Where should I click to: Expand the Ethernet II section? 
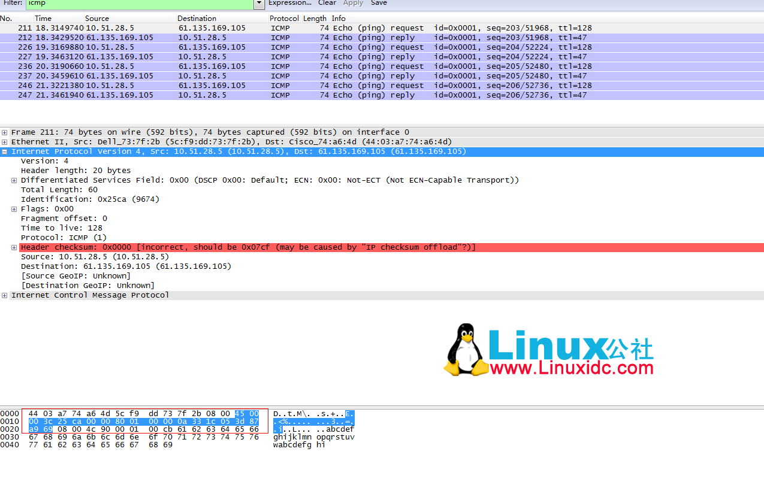pyautogui.click(x=5, y=141)
